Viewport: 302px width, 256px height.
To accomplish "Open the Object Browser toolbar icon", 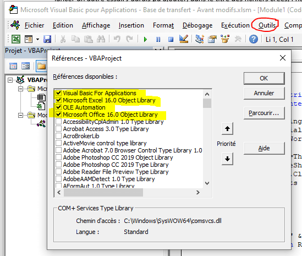I will click(225, 39).
